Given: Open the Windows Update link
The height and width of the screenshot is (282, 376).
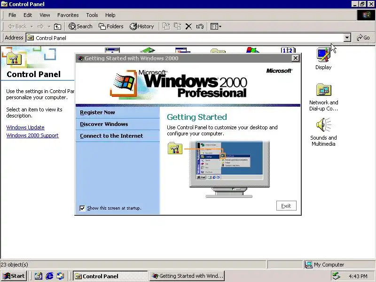Looking at the screenshot, I should [25, 127].
